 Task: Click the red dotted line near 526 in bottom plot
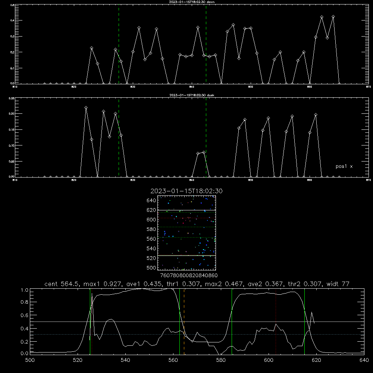tap(92, 321)
